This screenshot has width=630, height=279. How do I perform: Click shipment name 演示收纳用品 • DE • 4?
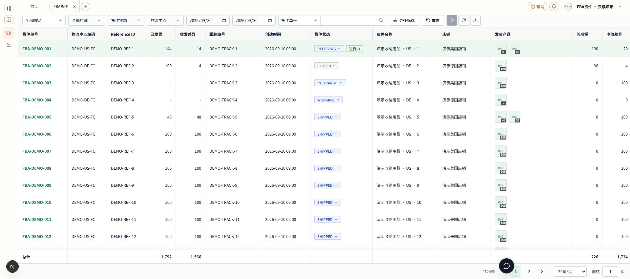tap(398, 100)
